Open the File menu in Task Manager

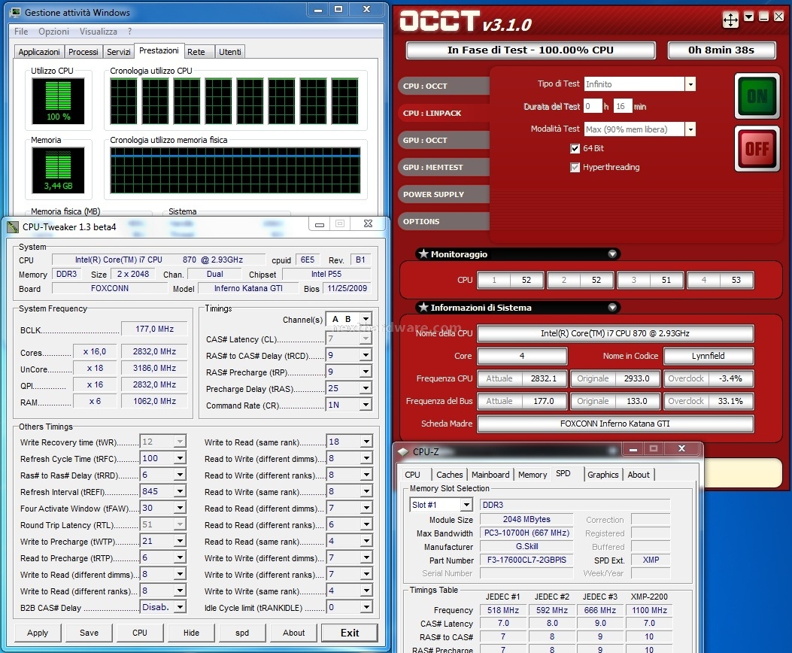click(x=21, y=32)
